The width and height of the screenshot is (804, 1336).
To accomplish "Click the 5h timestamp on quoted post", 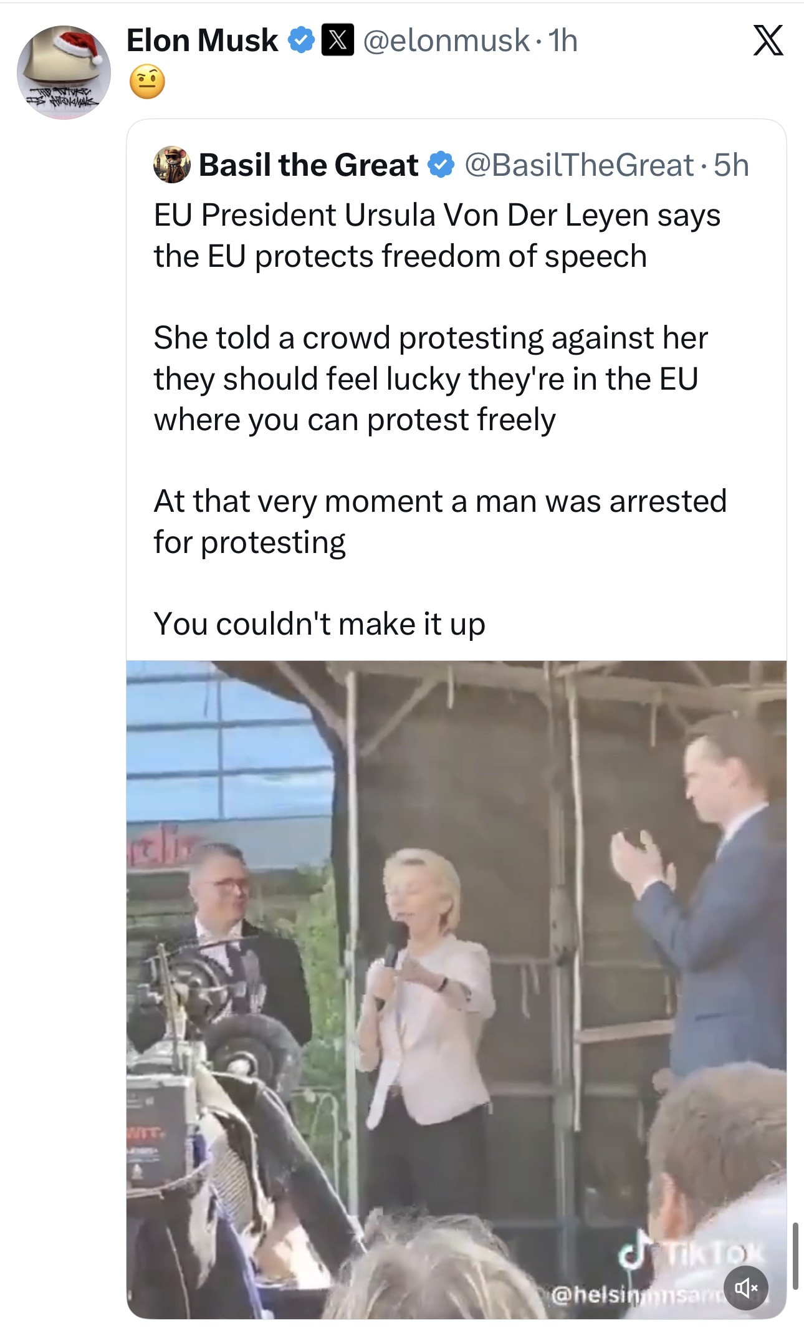I will pyautogui.click(x=731, y=165).
